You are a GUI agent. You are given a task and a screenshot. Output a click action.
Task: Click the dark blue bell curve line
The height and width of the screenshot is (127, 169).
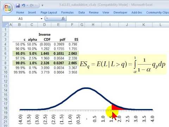tap(86, 88)
